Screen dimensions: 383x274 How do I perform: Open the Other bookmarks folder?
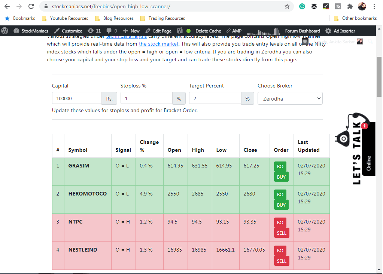[x=355, y=18]
